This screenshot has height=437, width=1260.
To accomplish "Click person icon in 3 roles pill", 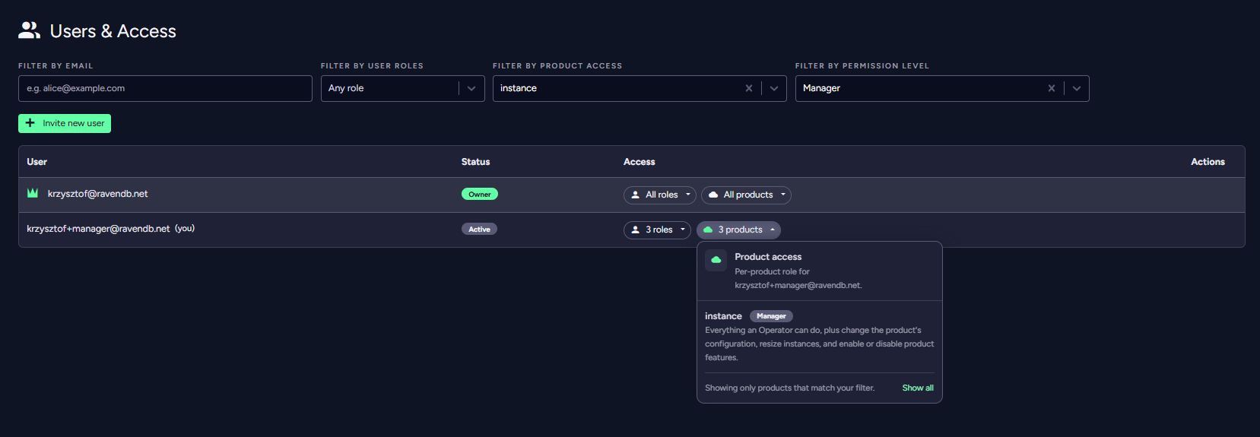I will pos(636,230).
